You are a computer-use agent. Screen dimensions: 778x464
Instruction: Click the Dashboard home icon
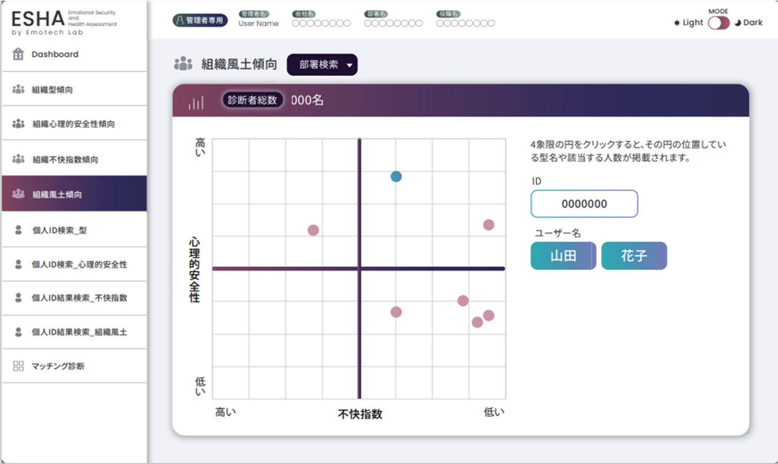[x=18, y=54]
